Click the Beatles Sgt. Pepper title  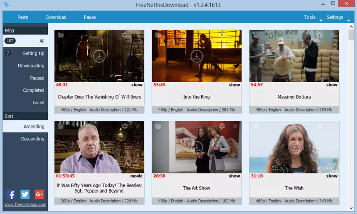(99, 188)
